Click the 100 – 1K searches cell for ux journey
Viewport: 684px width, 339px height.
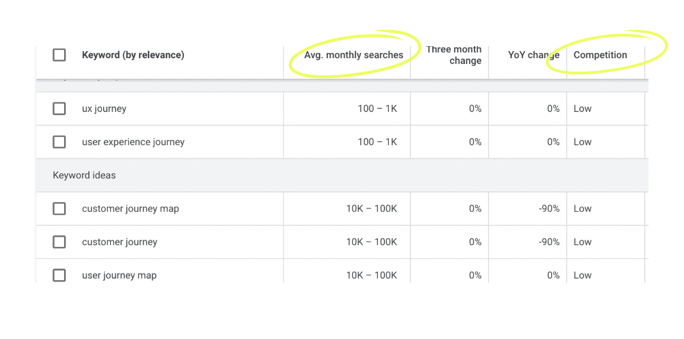point(377,109)
